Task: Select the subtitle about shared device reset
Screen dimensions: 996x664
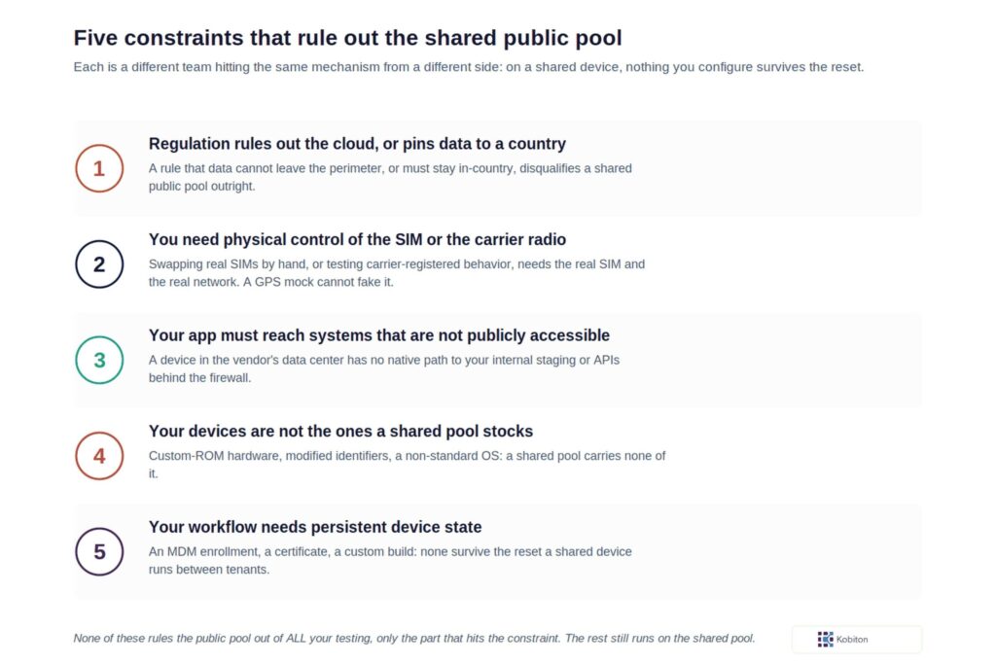Action: [x=468, y=67]
